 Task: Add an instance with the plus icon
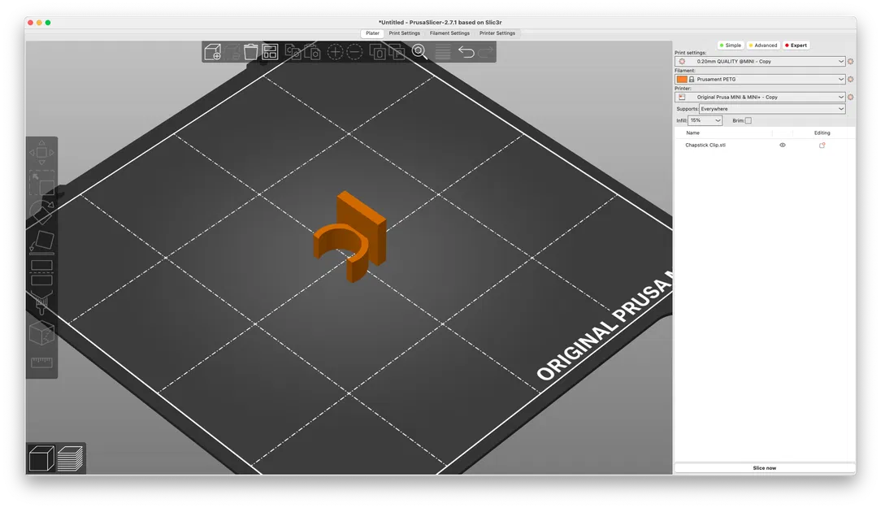pyautogui.click(x=335, y=52)
